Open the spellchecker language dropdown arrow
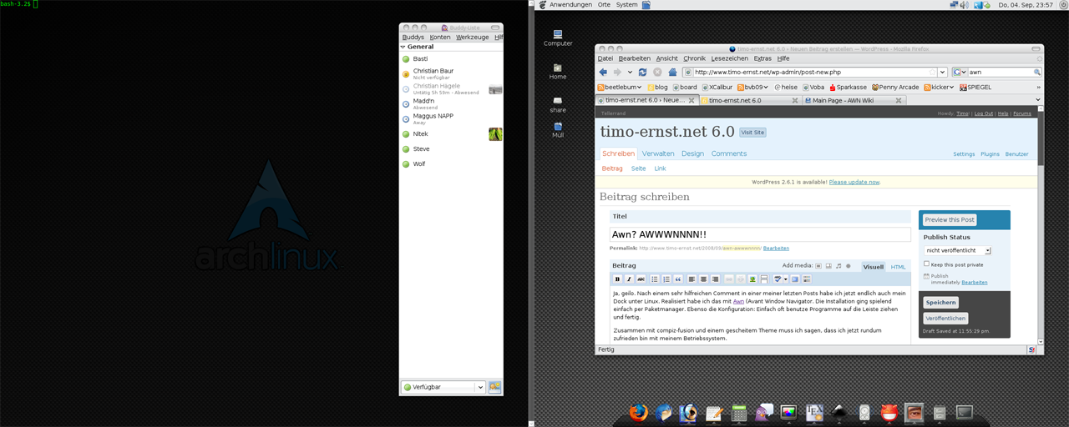 point(786,279)
